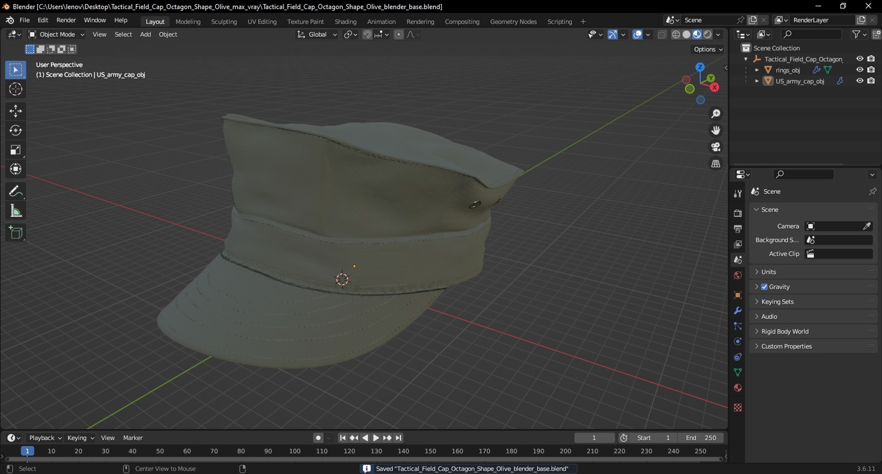Screen dimensions: 882x474
Task: Pick the Scale tool
Action: 16,150
